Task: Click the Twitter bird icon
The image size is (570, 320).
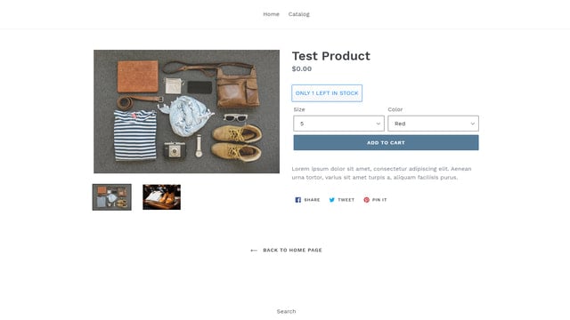Action: (x=332, y=200)
